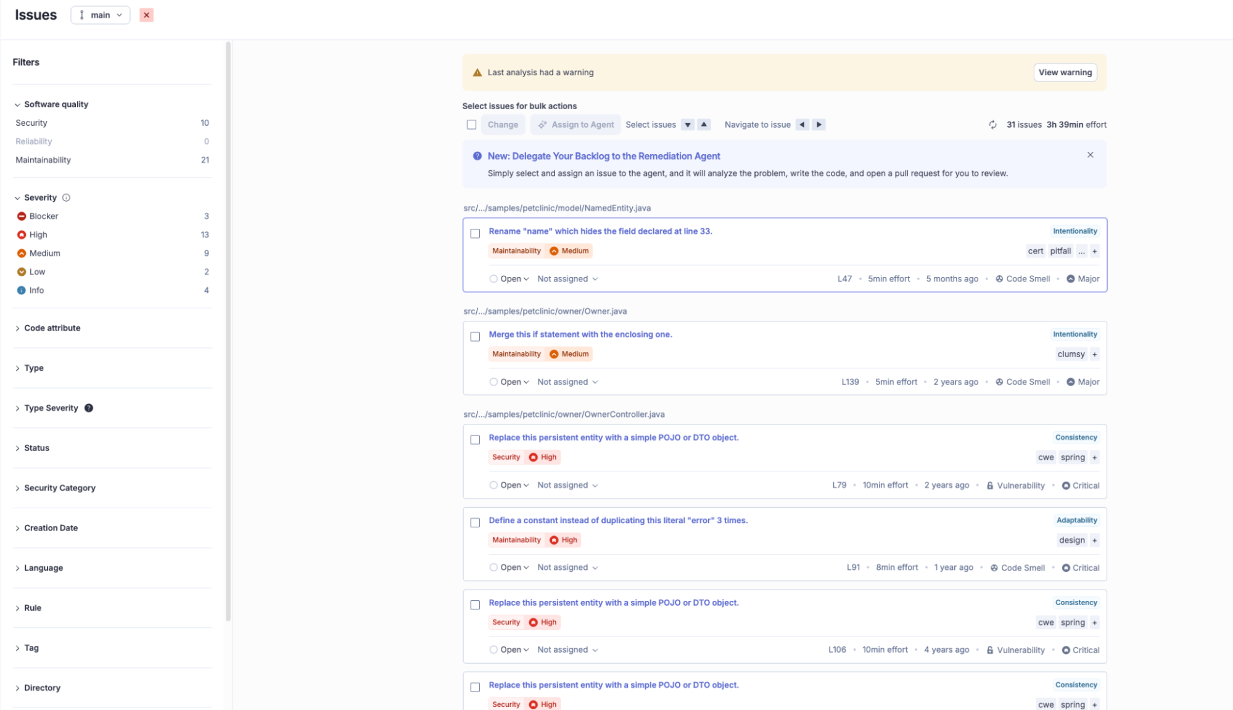Tick the checkbox for Rename "name" issue
The width and height of the screenshot is (1233, 710).
pos(475,233)
